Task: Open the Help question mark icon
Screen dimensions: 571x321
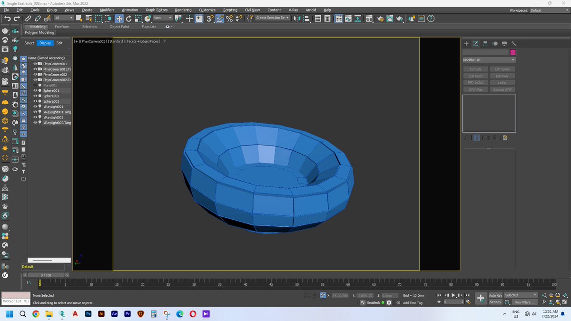Action: pos(431,19)
